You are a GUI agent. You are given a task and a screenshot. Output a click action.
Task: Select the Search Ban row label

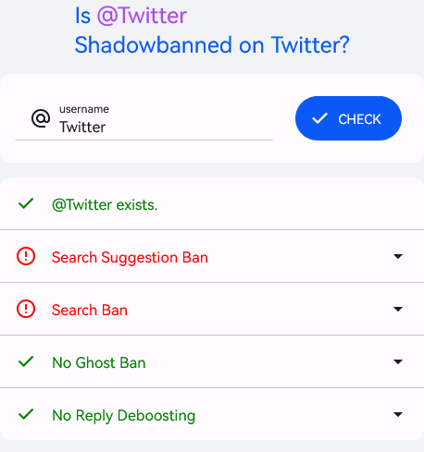click(x=90, y=310)
